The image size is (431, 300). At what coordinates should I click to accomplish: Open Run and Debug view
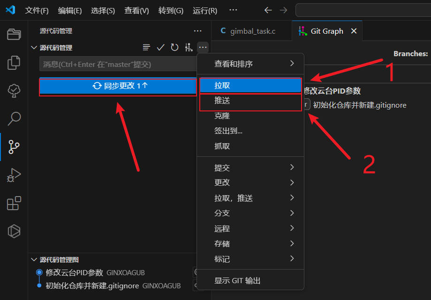coord(14,175)
